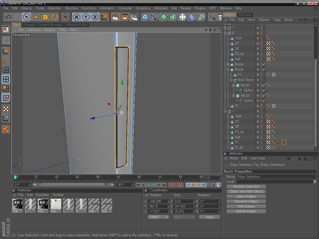
Task: Toggle visibility dots for the 9 > ST object
Action: pos(261,122)
